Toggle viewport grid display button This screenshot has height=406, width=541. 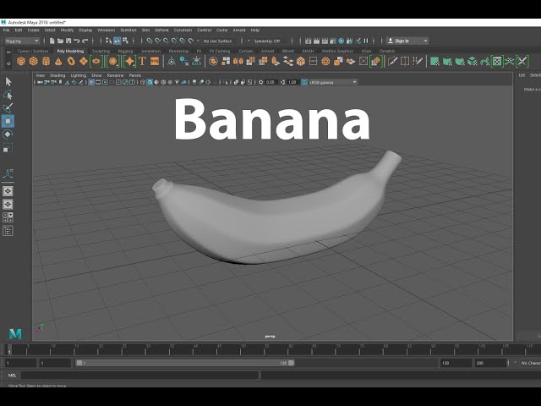coord(91,82)
